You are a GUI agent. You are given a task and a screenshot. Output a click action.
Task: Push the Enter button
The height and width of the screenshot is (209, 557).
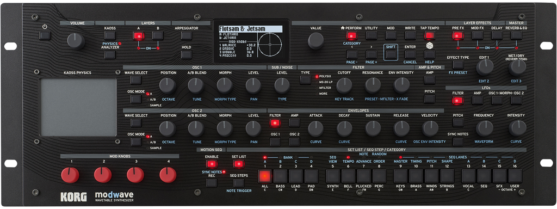pyautogui.click(x=410, y=54)
